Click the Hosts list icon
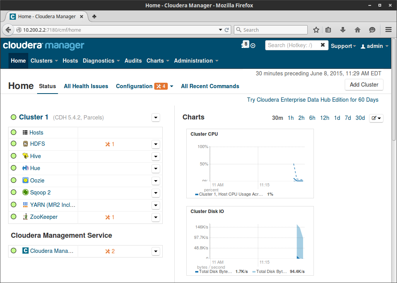The width and height of the screenshot is (397, 283). [25, 132]
